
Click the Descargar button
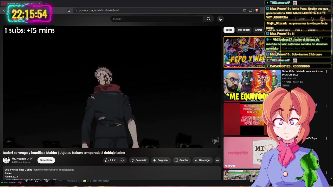(x=202, y=160)
